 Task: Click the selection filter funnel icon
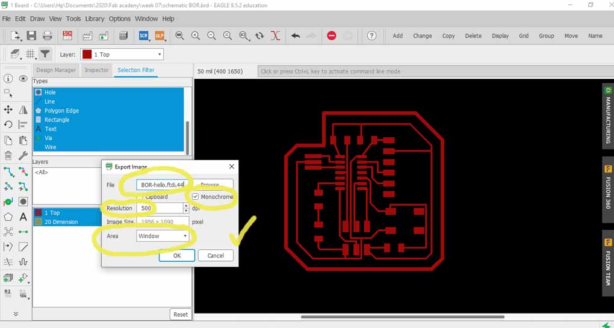click(45, 54)
